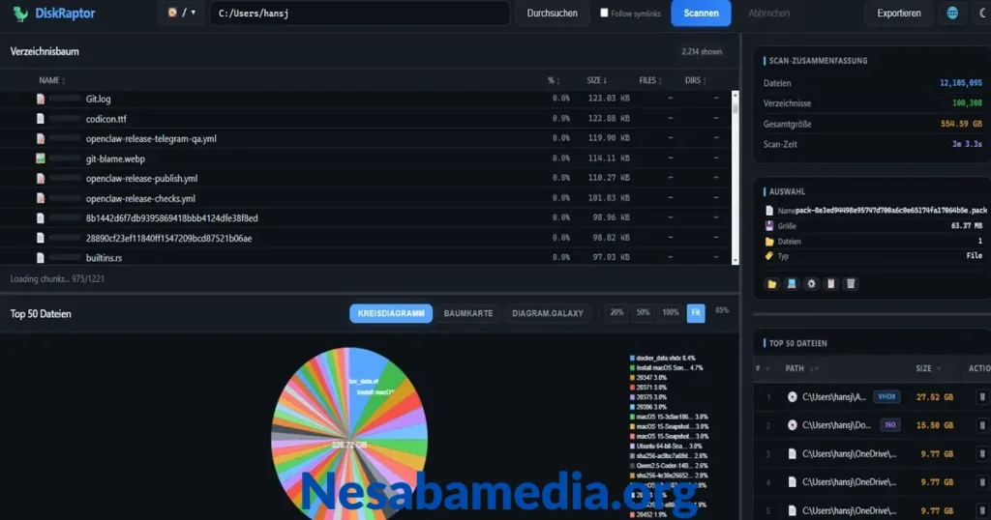Image resolution: width=991 pixels, height=520 pixels.
Task: Edit the C:/Users/hansj path field
Action: pyautogui.click(x=359, y=13)
